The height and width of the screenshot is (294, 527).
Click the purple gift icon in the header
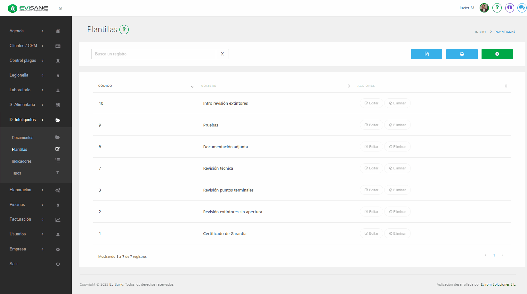(509, 8)
